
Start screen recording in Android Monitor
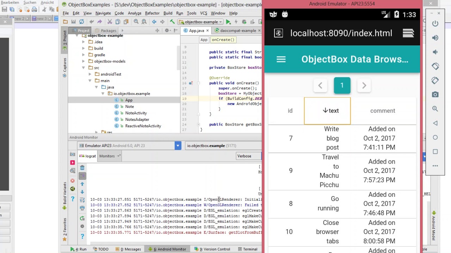click(72, 162)
